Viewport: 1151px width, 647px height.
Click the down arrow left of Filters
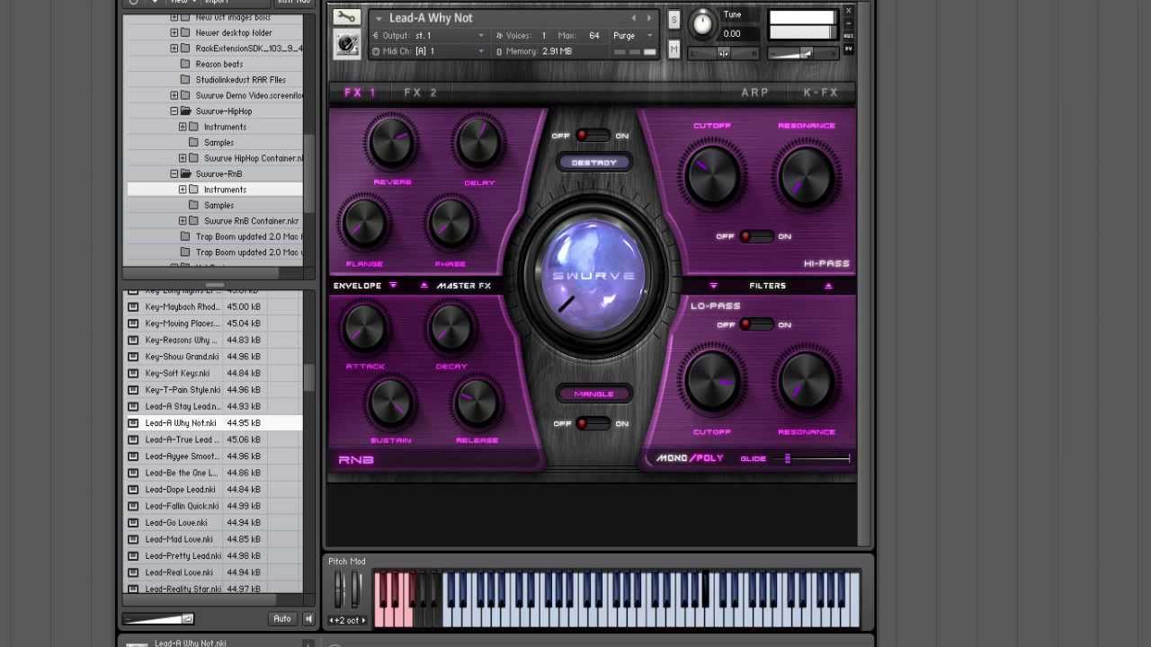pyautogui.click(x=713, y=286)
